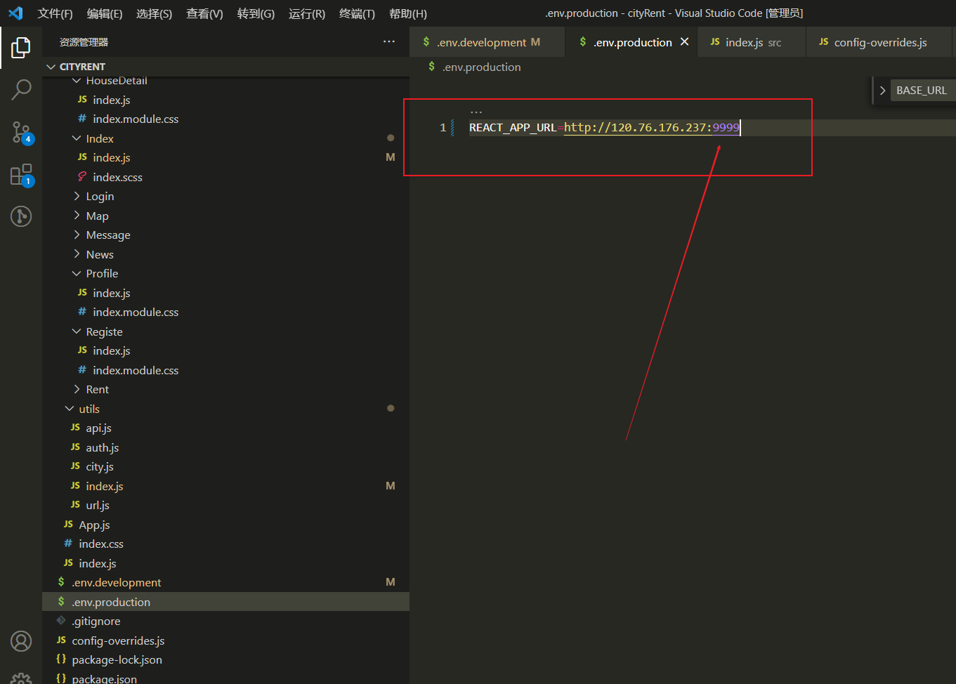Open .env.development in explorer tree
The image size is (956, 684).
[225, 583]
